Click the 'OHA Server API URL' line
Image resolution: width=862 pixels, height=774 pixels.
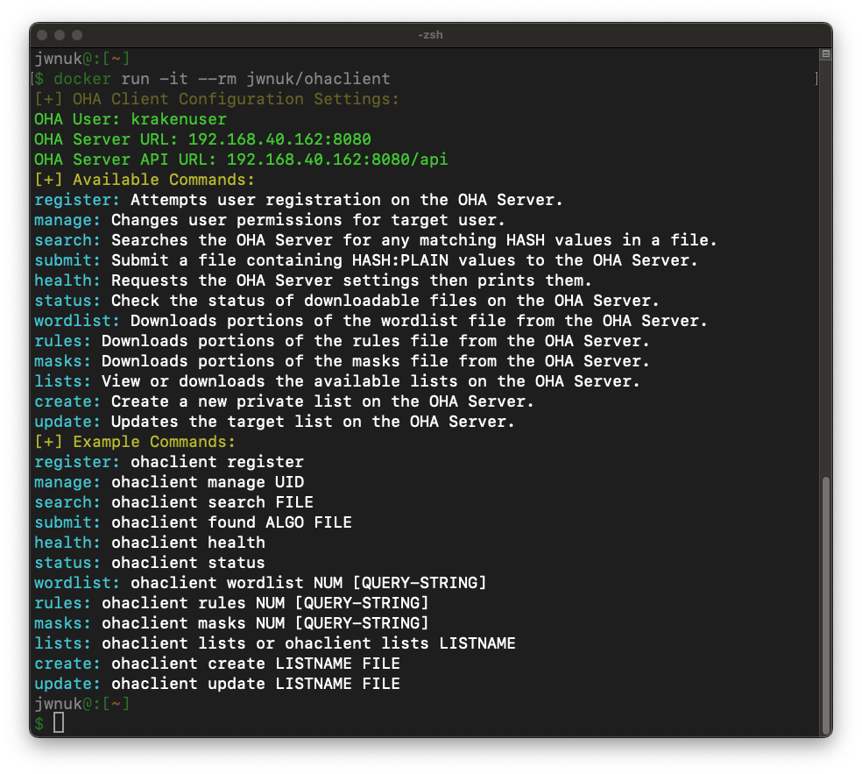[241, 160]
